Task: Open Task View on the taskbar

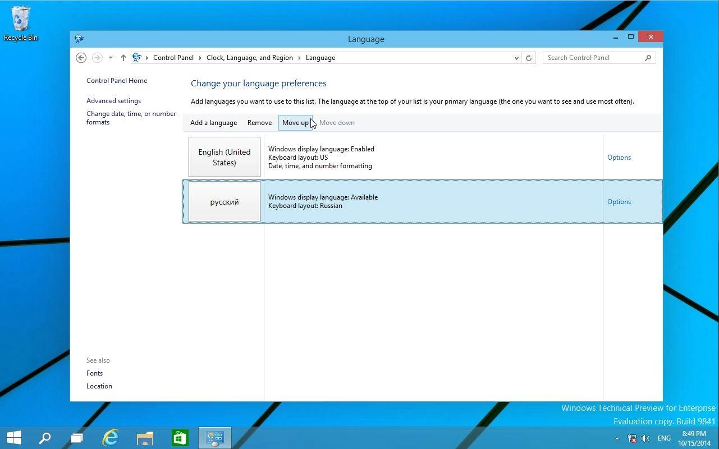Action: pyautogui.click(x=77, y=438)
